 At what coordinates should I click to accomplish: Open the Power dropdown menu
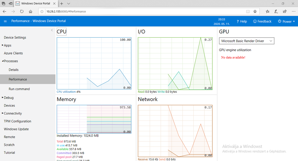click(x=286, y=21)
